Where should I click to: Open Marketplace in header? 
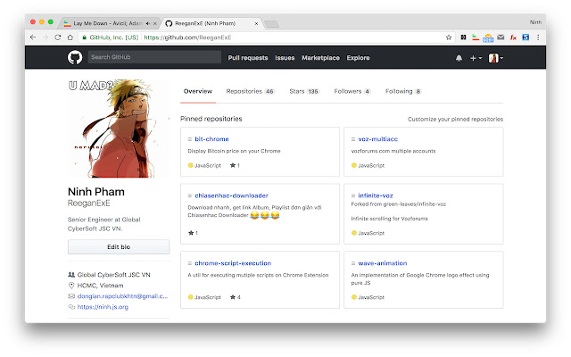click(320, 57)
